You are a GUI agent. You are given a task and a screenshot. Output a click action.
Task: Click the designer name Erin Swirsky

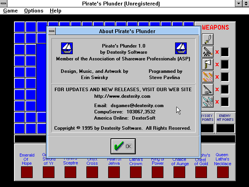(x=95, y=78)
